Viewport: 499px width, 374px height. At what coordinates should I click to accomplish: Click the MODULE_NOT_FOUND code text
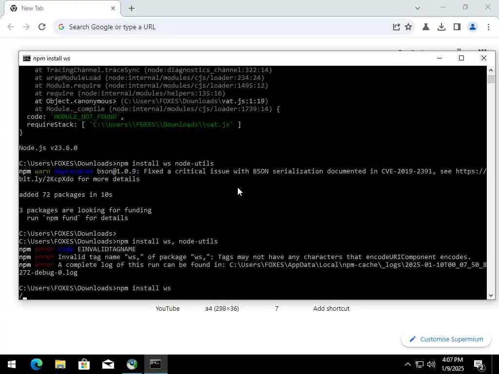[x=85, y=117]
